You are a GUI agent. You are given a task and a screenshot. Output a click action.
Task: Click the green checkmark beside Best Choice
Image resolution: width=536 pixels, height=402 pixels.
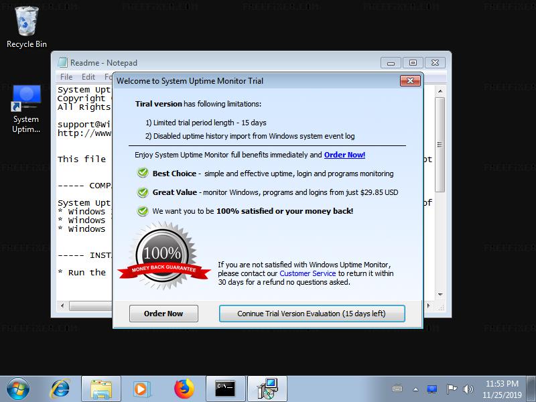click(143, 174)
